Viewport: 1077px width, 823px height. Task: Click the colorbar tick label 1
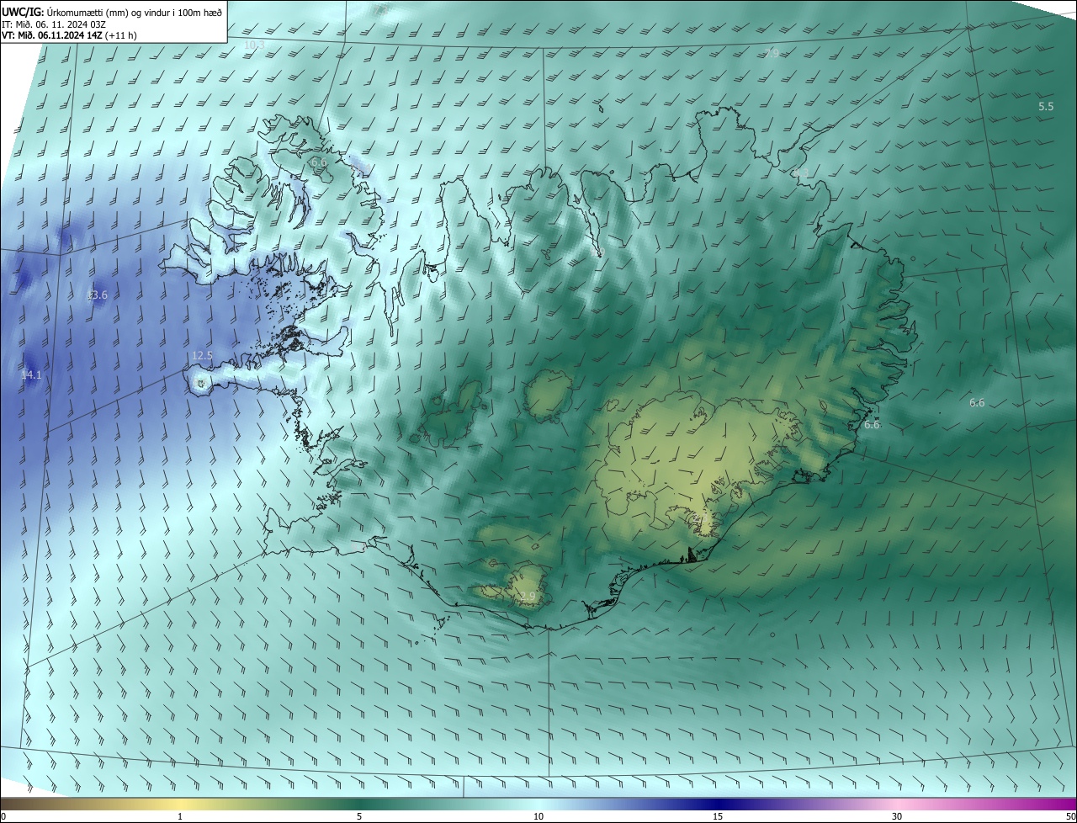180,817
